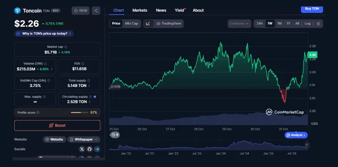The height and width of the screenshot is (167, 338).
Task: Click the 2.1459 baseline price label
Action: 115,87
